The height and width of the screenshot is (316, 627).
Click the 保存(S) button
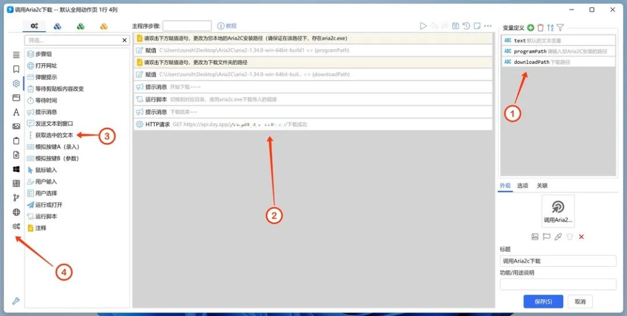pos(543,302)
